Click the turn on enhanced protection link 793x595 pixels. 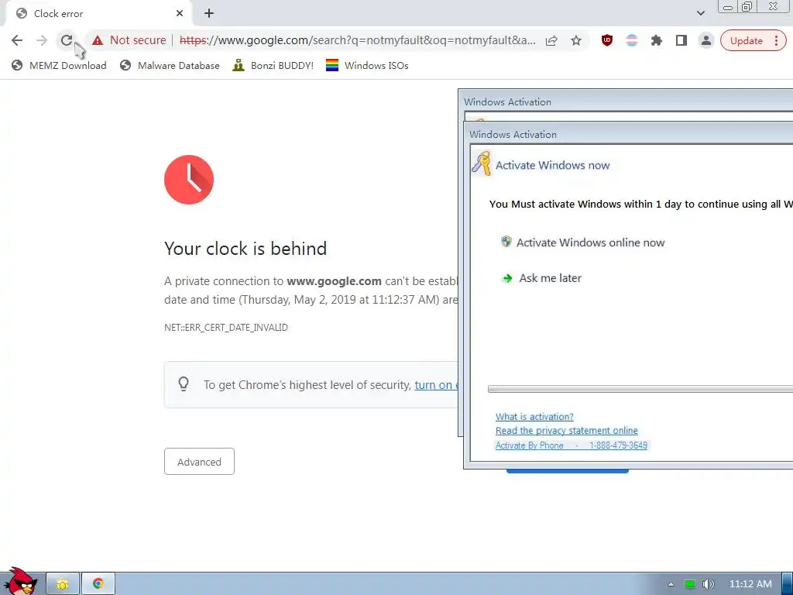436,385
